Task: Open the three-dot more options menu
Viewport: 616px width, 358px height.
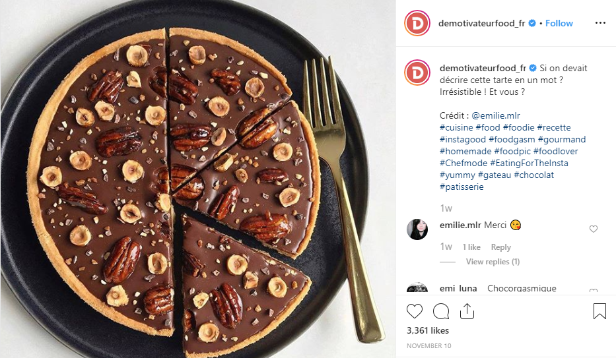Action: point(600,23)
